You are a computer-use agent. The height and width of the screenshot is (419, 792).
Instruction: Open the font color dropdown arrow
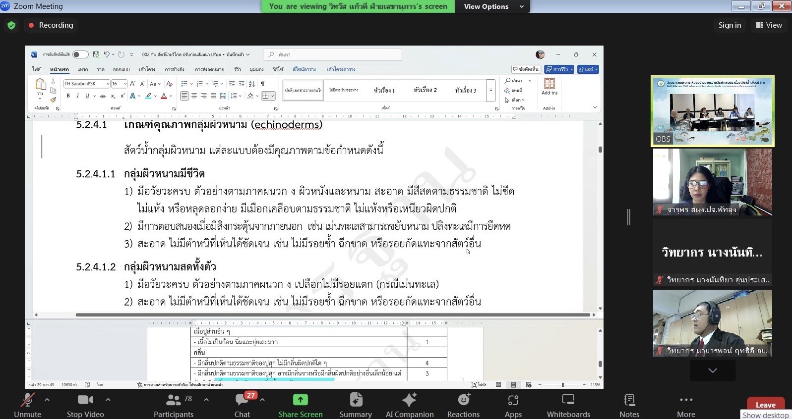coord(171,96)
